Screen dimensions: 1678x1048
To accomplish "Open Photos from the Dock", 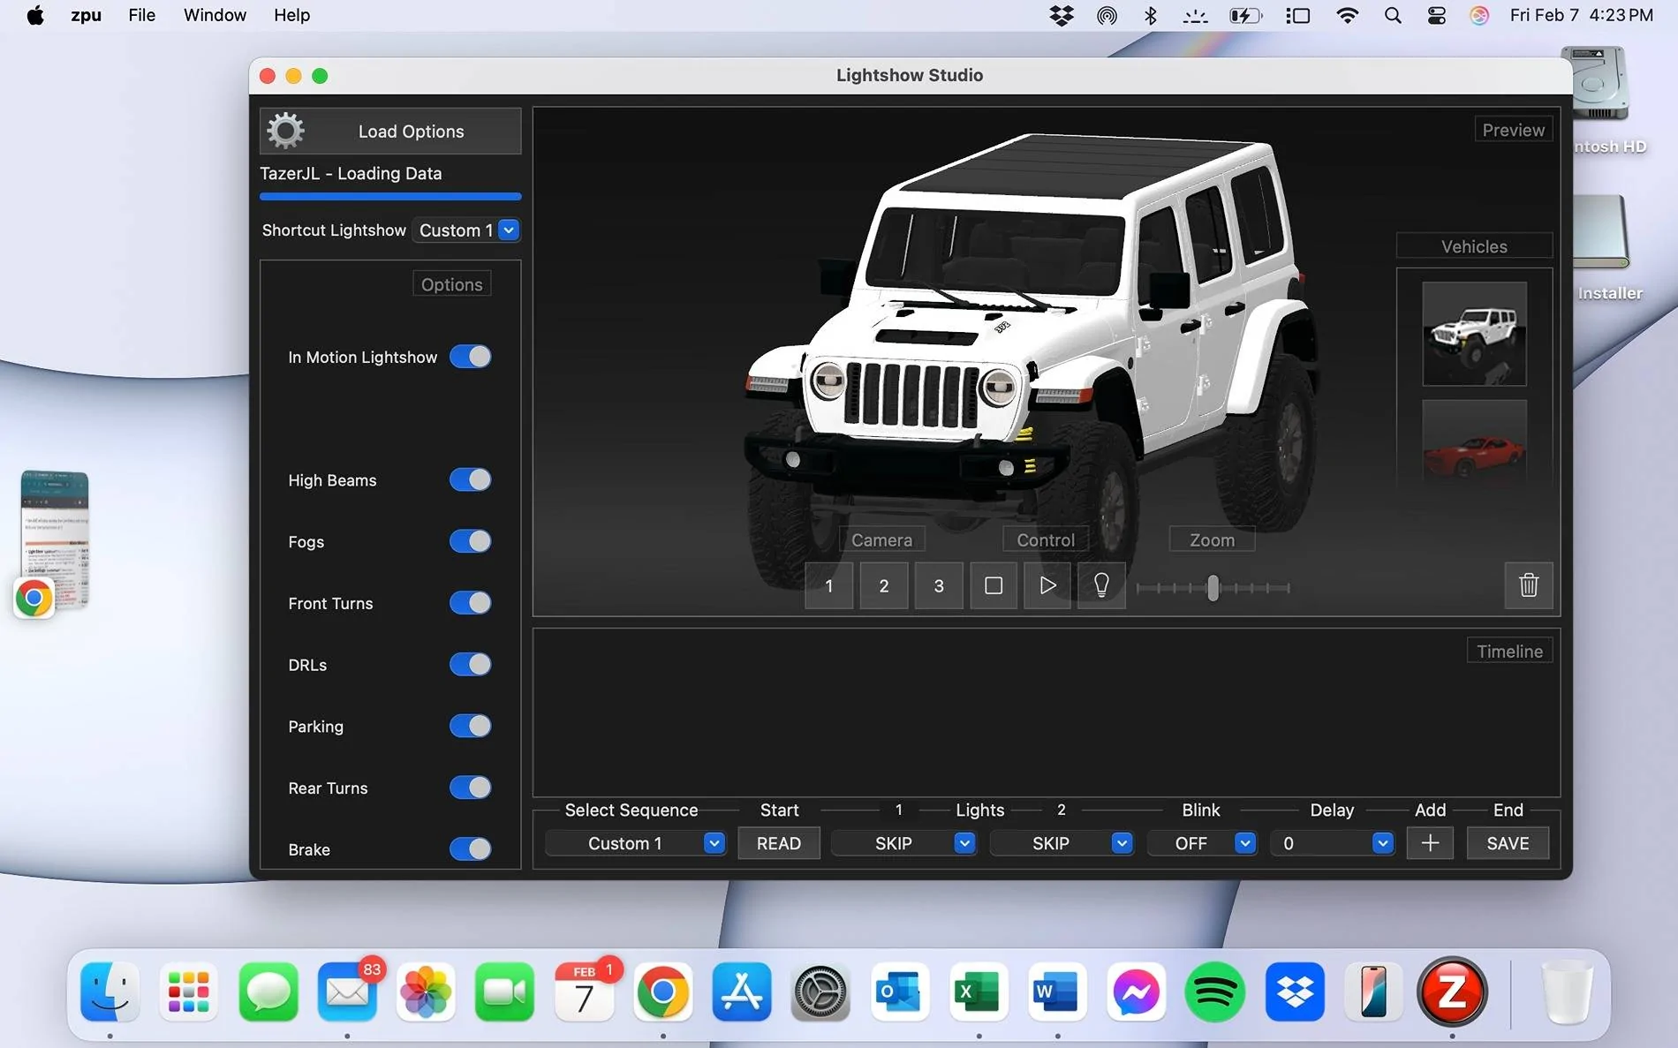I will click(x=426, y=991).
